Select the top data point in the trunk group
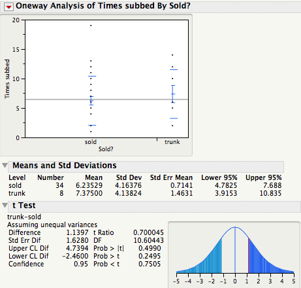 pyautogui.click(x=172, y=55)
